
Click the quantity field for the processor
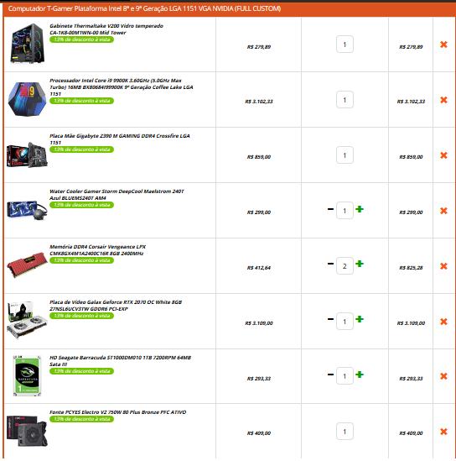click(345, 100)
